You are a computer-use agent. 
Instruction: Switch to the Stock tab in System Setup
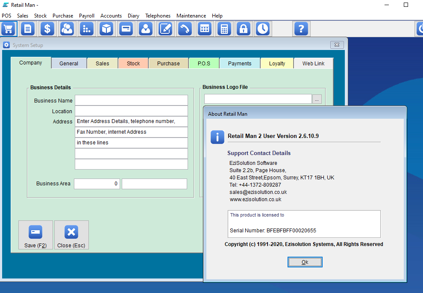point(134,63)
